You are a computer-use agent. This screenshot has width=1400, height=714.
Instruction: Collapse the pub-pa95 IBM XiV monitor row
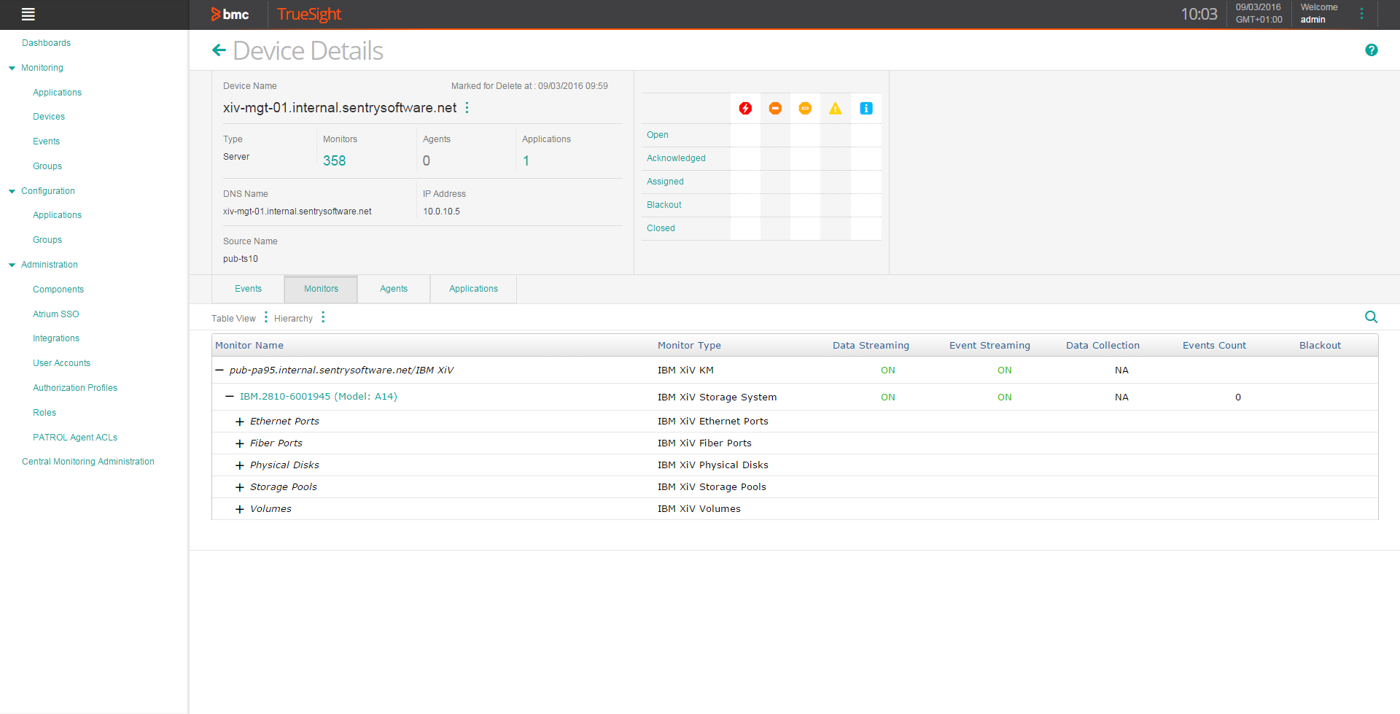pos(219,370)
